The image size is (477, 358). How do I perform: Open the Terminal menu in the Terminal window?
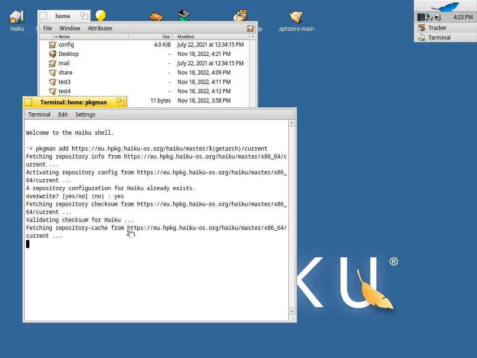coord(39,115)
